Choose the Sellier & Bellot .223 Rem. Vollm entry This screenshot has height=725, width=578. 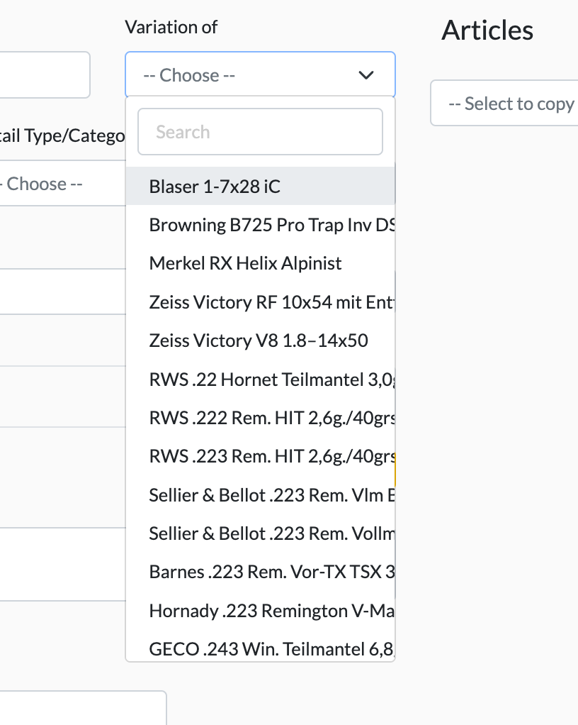click(262, 533)
